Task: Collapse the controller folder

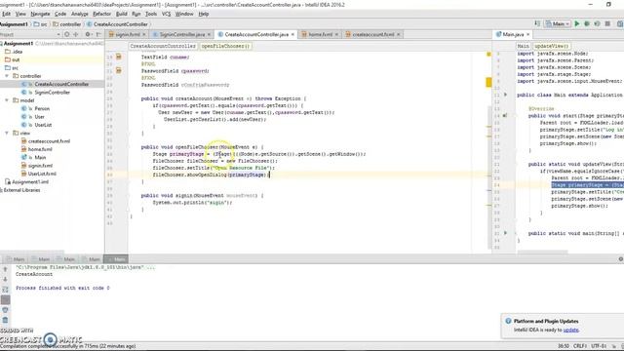Action: [x=7, y=76]
